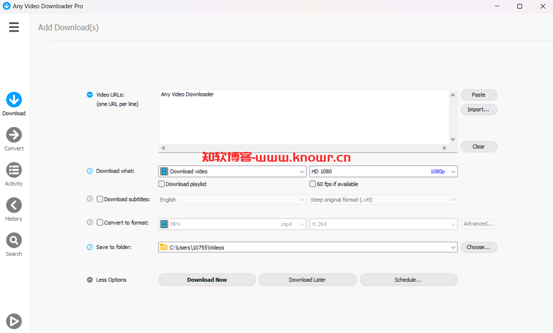
Task: Collapse with the Less Options icon
Action: point(90,280)
